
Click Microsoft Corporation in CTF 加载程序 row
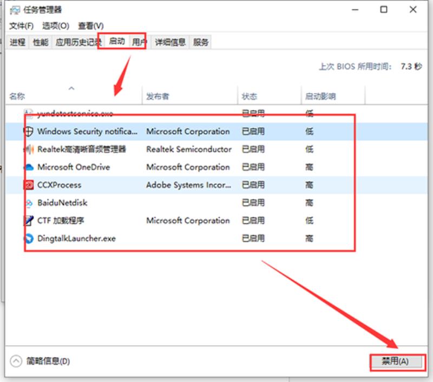pyautogui.click(x=188, y=221)
